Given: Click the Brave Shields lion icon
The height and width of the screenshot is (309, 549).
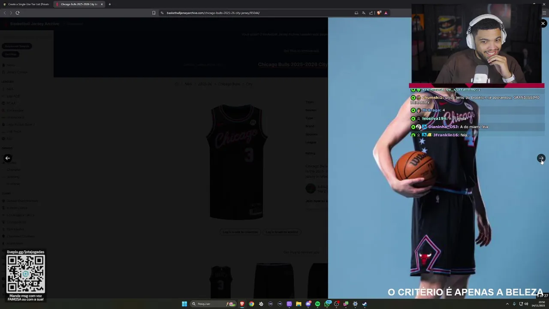Looking at the screenshot, I should (x=379, y=13).
